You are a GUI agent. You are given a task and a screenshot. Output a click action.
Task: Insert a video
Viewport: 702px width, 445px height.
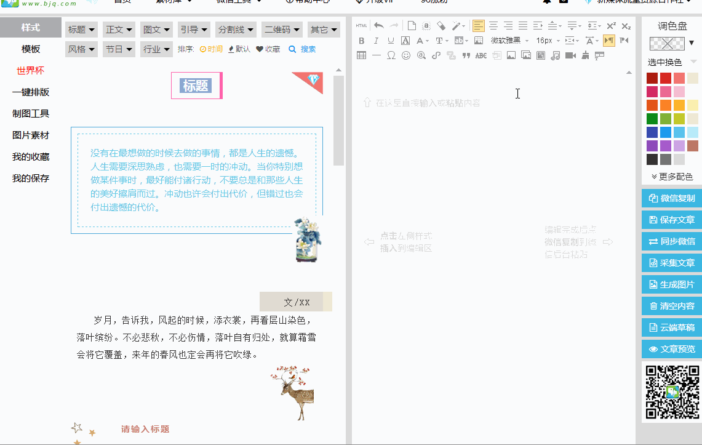[570, 55]
